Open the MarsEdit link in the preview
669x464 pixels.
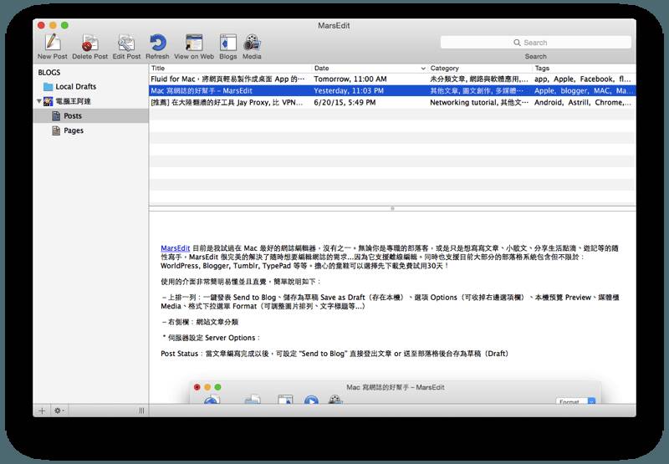pyautogui.click(x=175, y=248)
